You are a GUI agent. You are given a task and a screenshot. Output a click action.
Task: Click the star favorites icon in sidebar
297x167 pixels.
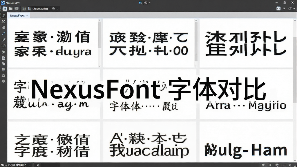coord(3,52)
